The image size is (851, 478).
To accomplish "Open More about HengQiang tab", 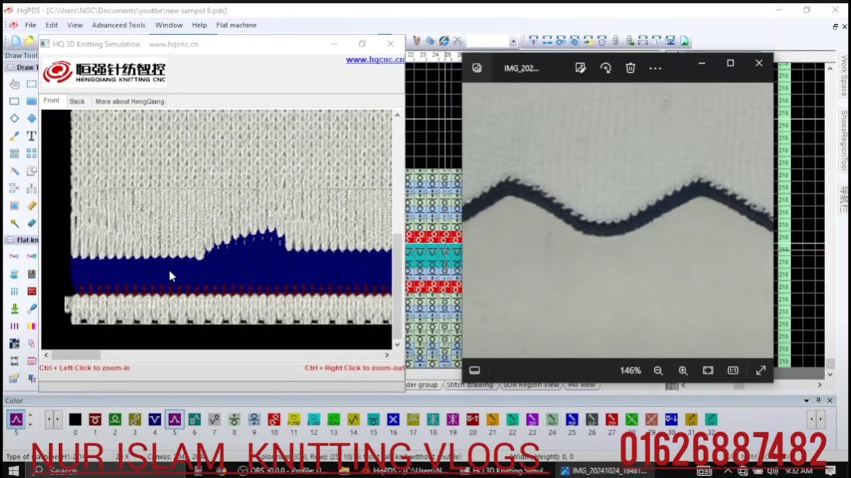I will [130, 102].
